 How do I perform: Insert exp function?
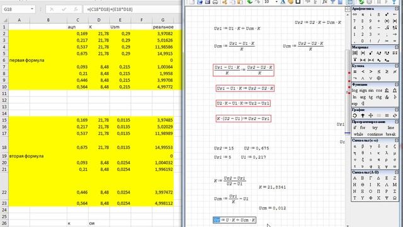[x=355, y=103]
